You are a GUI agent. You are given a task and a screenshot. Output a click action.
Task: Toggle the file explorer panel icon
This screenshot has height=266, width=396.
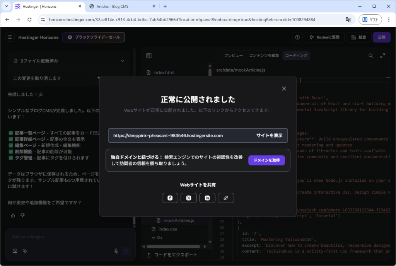(x=149, y=56)
